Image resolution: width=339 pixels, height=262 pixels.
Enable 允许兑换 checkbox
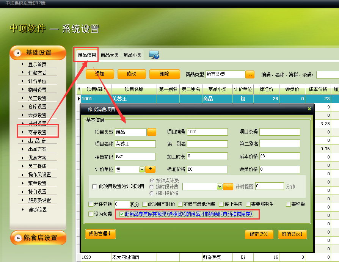point(91,204)
